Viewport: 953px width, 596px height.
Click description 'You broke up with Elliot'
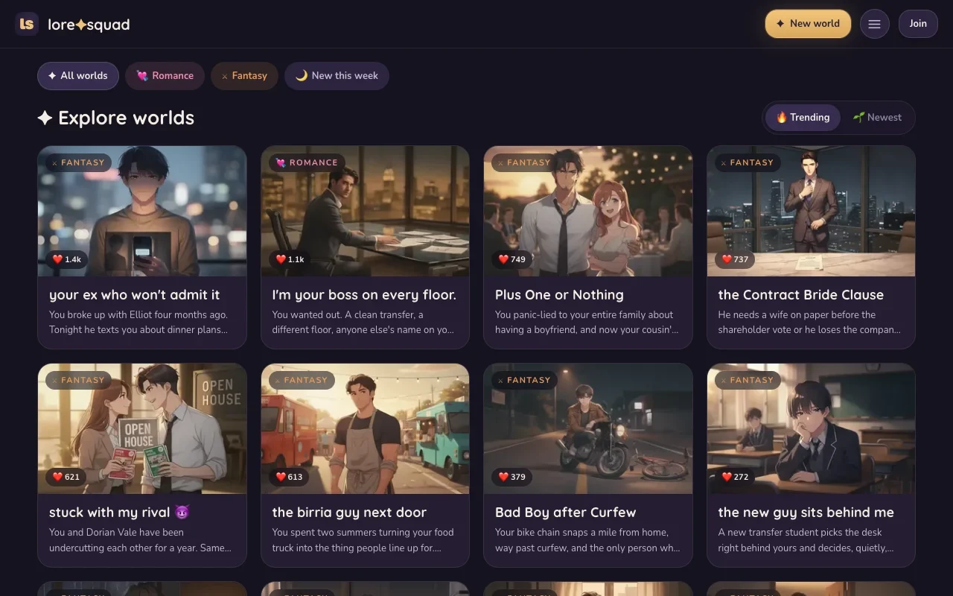138,323
